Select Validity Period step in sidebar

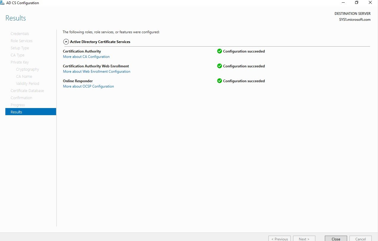click(x=28, y=84)
